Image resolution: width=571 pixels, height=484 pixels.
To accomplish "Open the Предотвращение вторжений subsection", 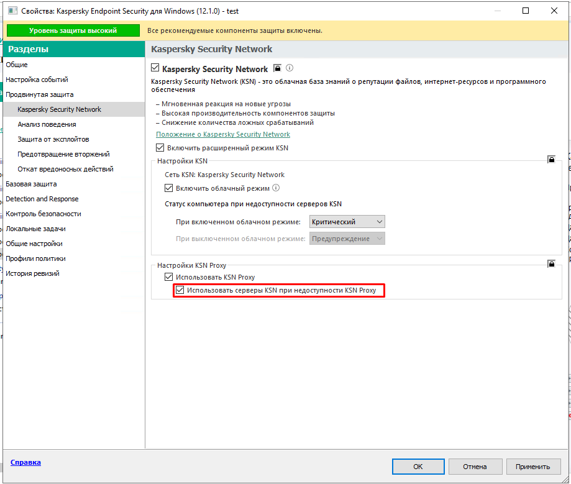I will coord(74,154).
